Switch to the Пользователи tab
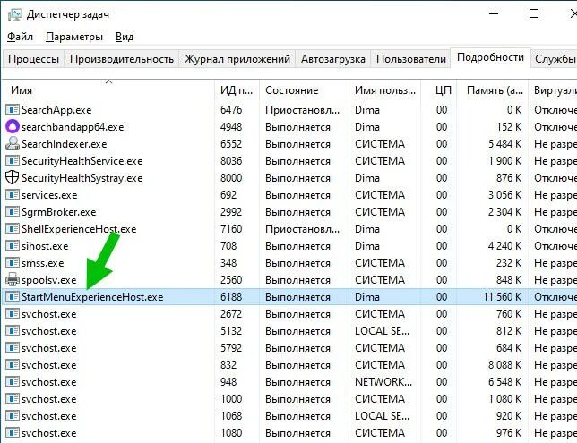 click(x=410, y=59)
